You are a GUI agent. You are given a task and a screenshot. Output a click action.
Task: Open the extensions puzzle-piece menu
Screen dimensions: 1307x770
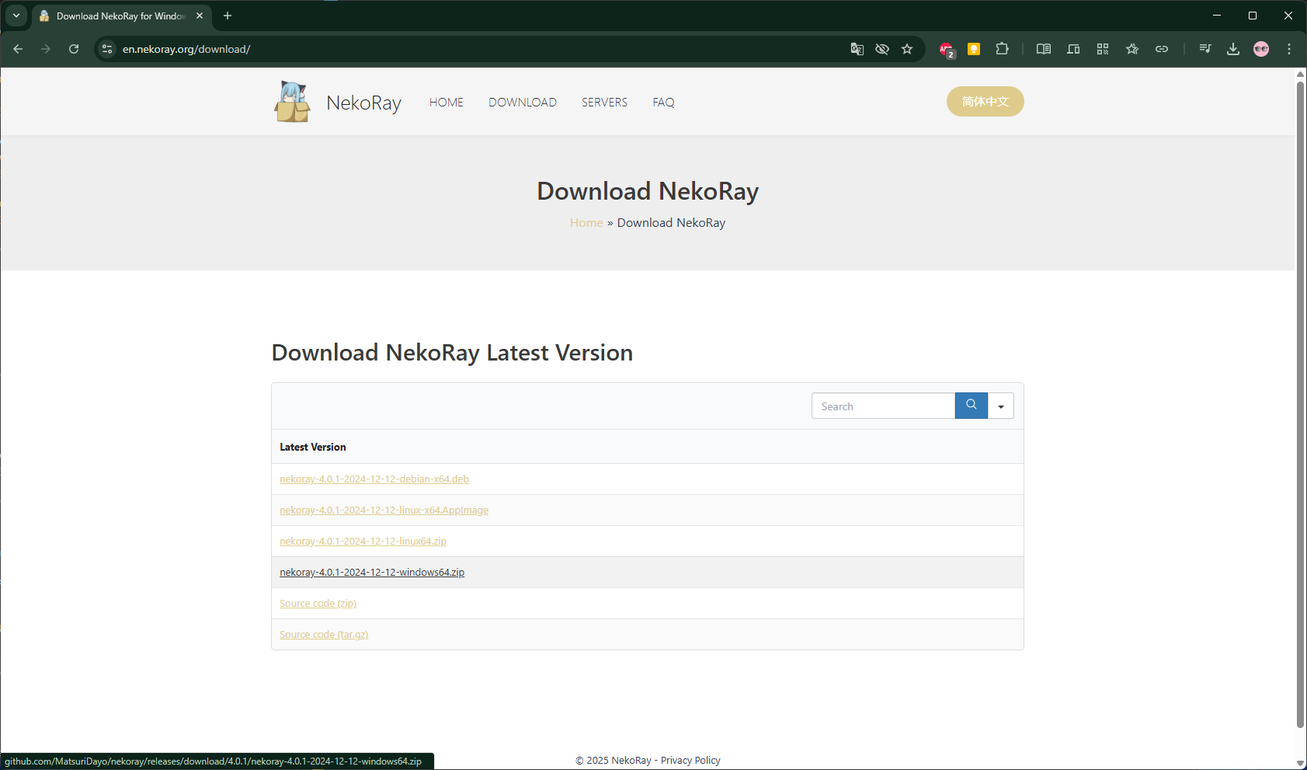coord(1003,49)
